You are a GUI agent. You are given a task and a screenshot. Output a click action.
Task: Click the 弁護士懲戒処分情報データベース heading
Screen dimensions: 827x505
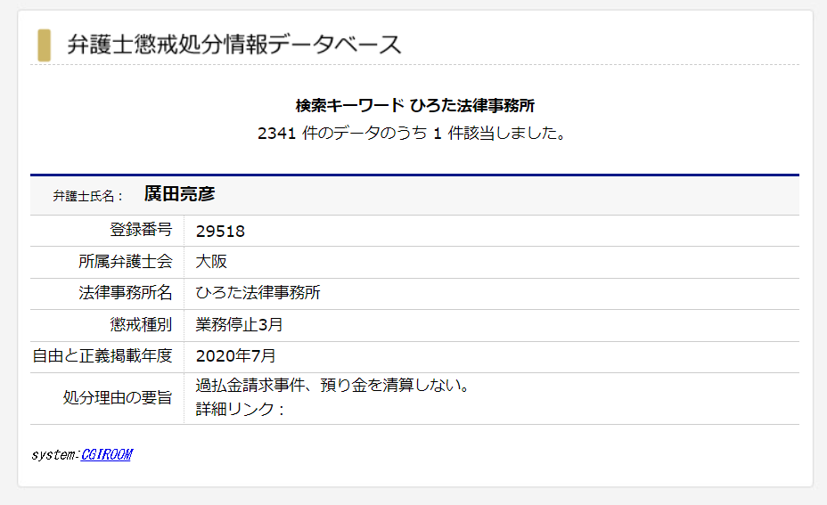point(234,44)
